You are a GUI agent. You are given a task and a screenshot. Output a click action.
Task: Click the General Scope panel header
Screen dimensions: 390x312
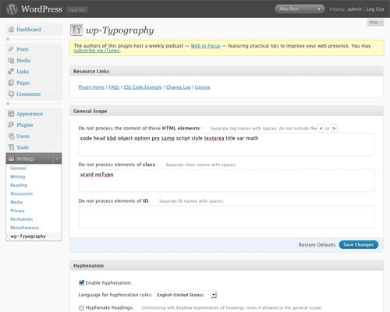tap(226, 111)
